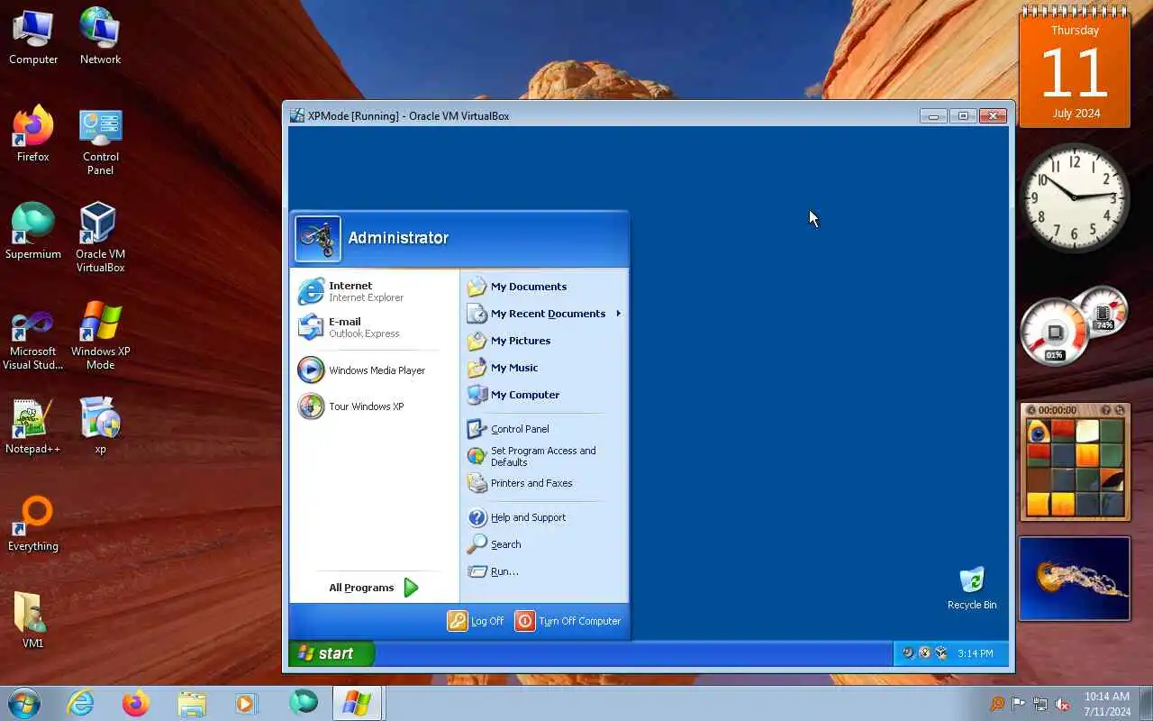Open Supermium from the taskbar
This screenshot has width=1153, height=721.
coord(303,703)
